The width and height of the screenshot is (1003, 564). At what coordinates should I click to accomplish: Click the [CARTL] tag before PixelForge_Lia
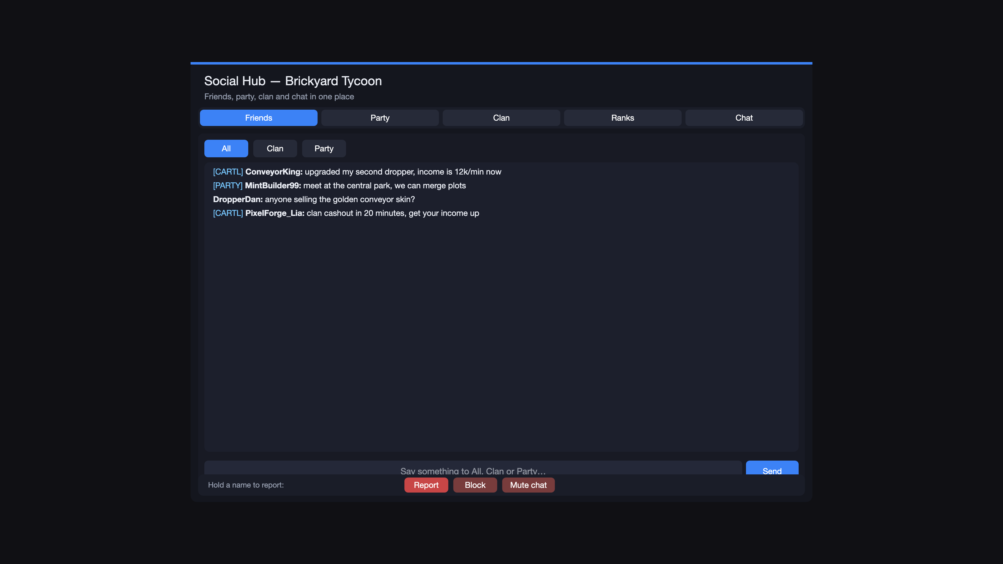(228, 213)
